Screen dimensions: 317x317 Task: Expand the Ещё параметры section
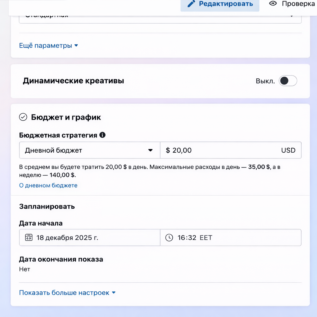point(49,45)
